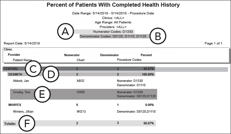Click the Numerator Codes: D1330 line

[115, 31]
